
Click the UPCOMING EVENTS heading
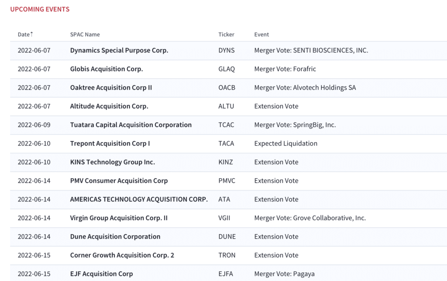pyautogui.click(x=40, y=9)
